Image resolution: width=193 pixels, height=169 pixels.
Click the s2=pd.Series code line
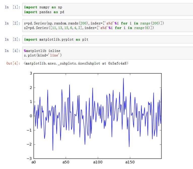coord(89,28)
